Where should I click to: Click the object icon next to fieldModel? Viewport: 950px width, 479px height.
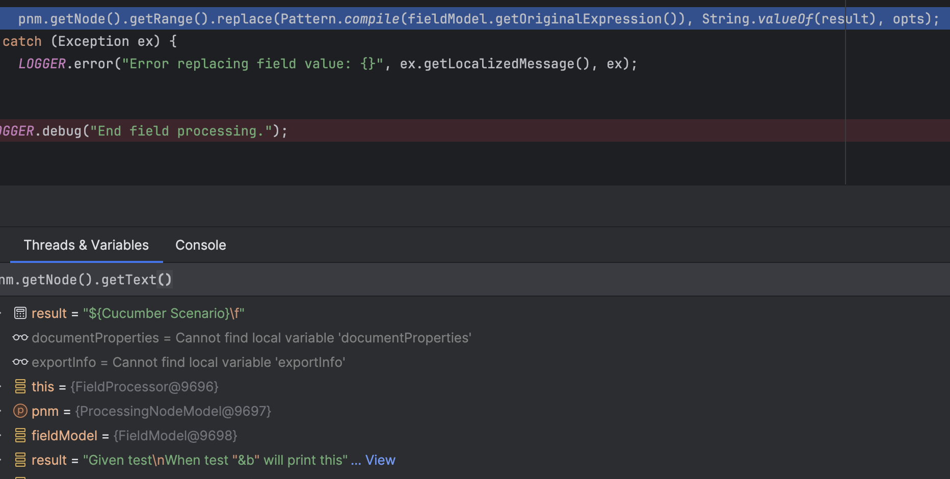[x=20, y=435]
